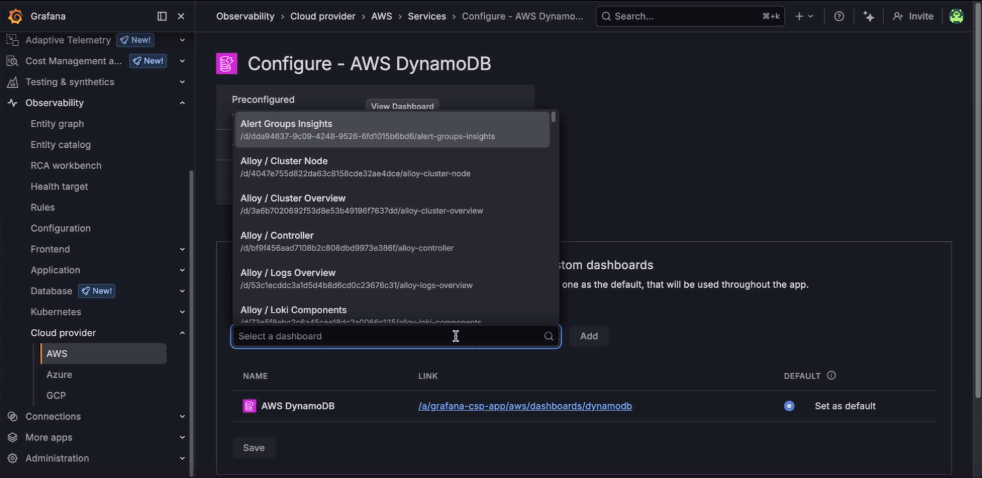
Task: Expand the More apps section
Action: coord(182,437)
